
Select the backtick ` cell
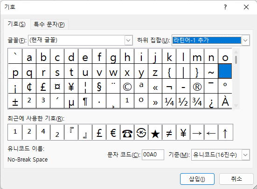click(x=15, y=56)
